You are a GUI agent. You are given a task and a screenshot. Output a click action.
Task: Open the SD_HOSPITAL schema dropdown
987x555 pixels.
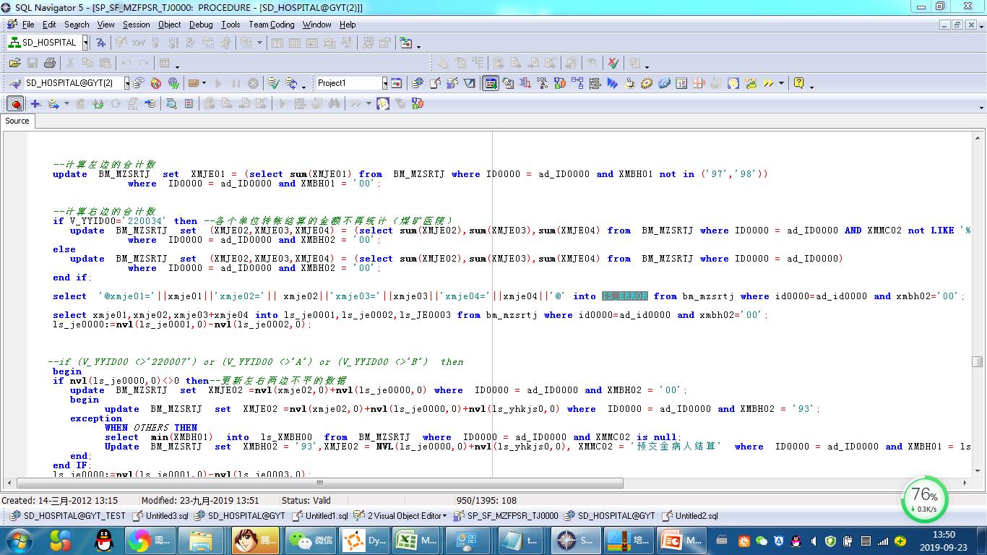pyautogui.click(x=85, y=43)
